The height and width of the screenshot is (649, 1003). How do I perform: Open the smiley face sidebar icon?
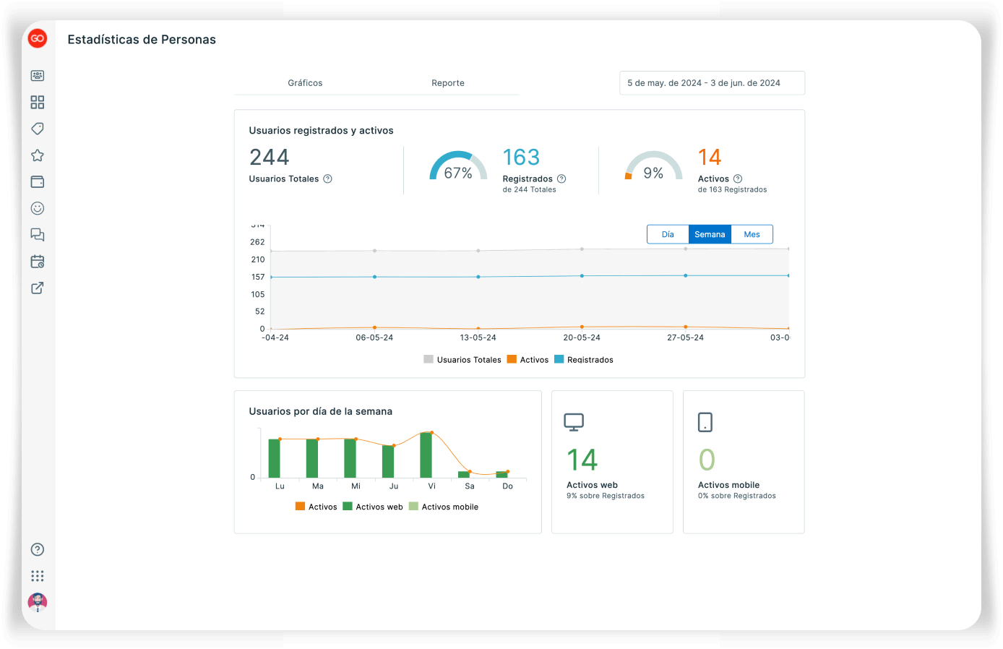tap(38, 208)
